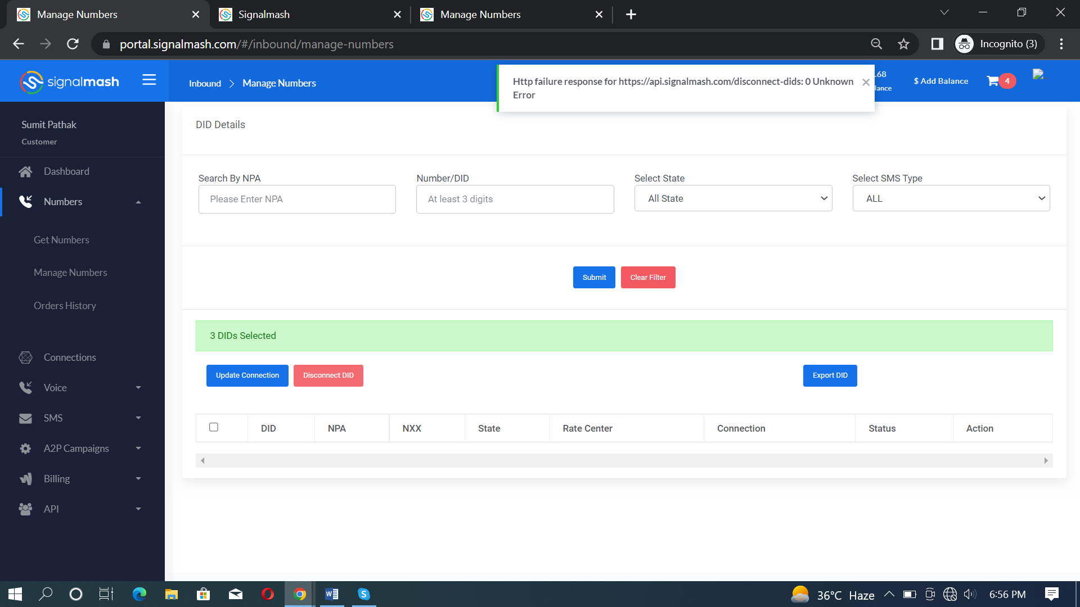Expand the Voice submenu arrow

[x=138, y=388]
